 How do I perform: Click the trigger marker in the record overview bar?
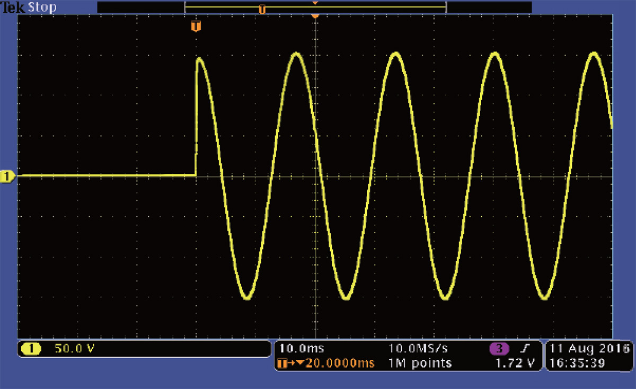pyautogui.click(x=261, y=10)
